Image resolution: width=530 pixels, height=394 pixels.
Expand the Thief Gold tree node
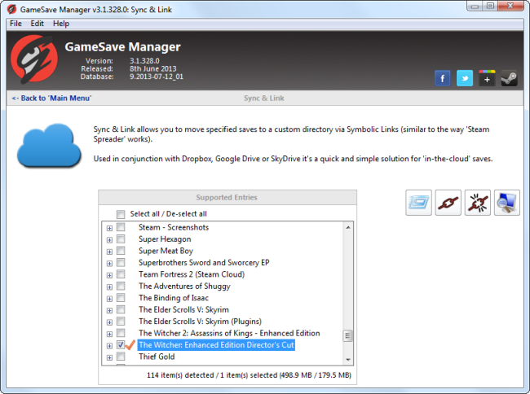coord(109,357)
